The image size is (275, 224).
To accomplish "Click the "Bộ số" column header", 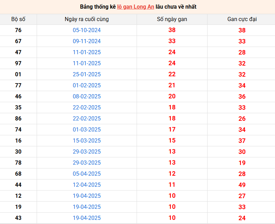I will [x=18, y=19].
